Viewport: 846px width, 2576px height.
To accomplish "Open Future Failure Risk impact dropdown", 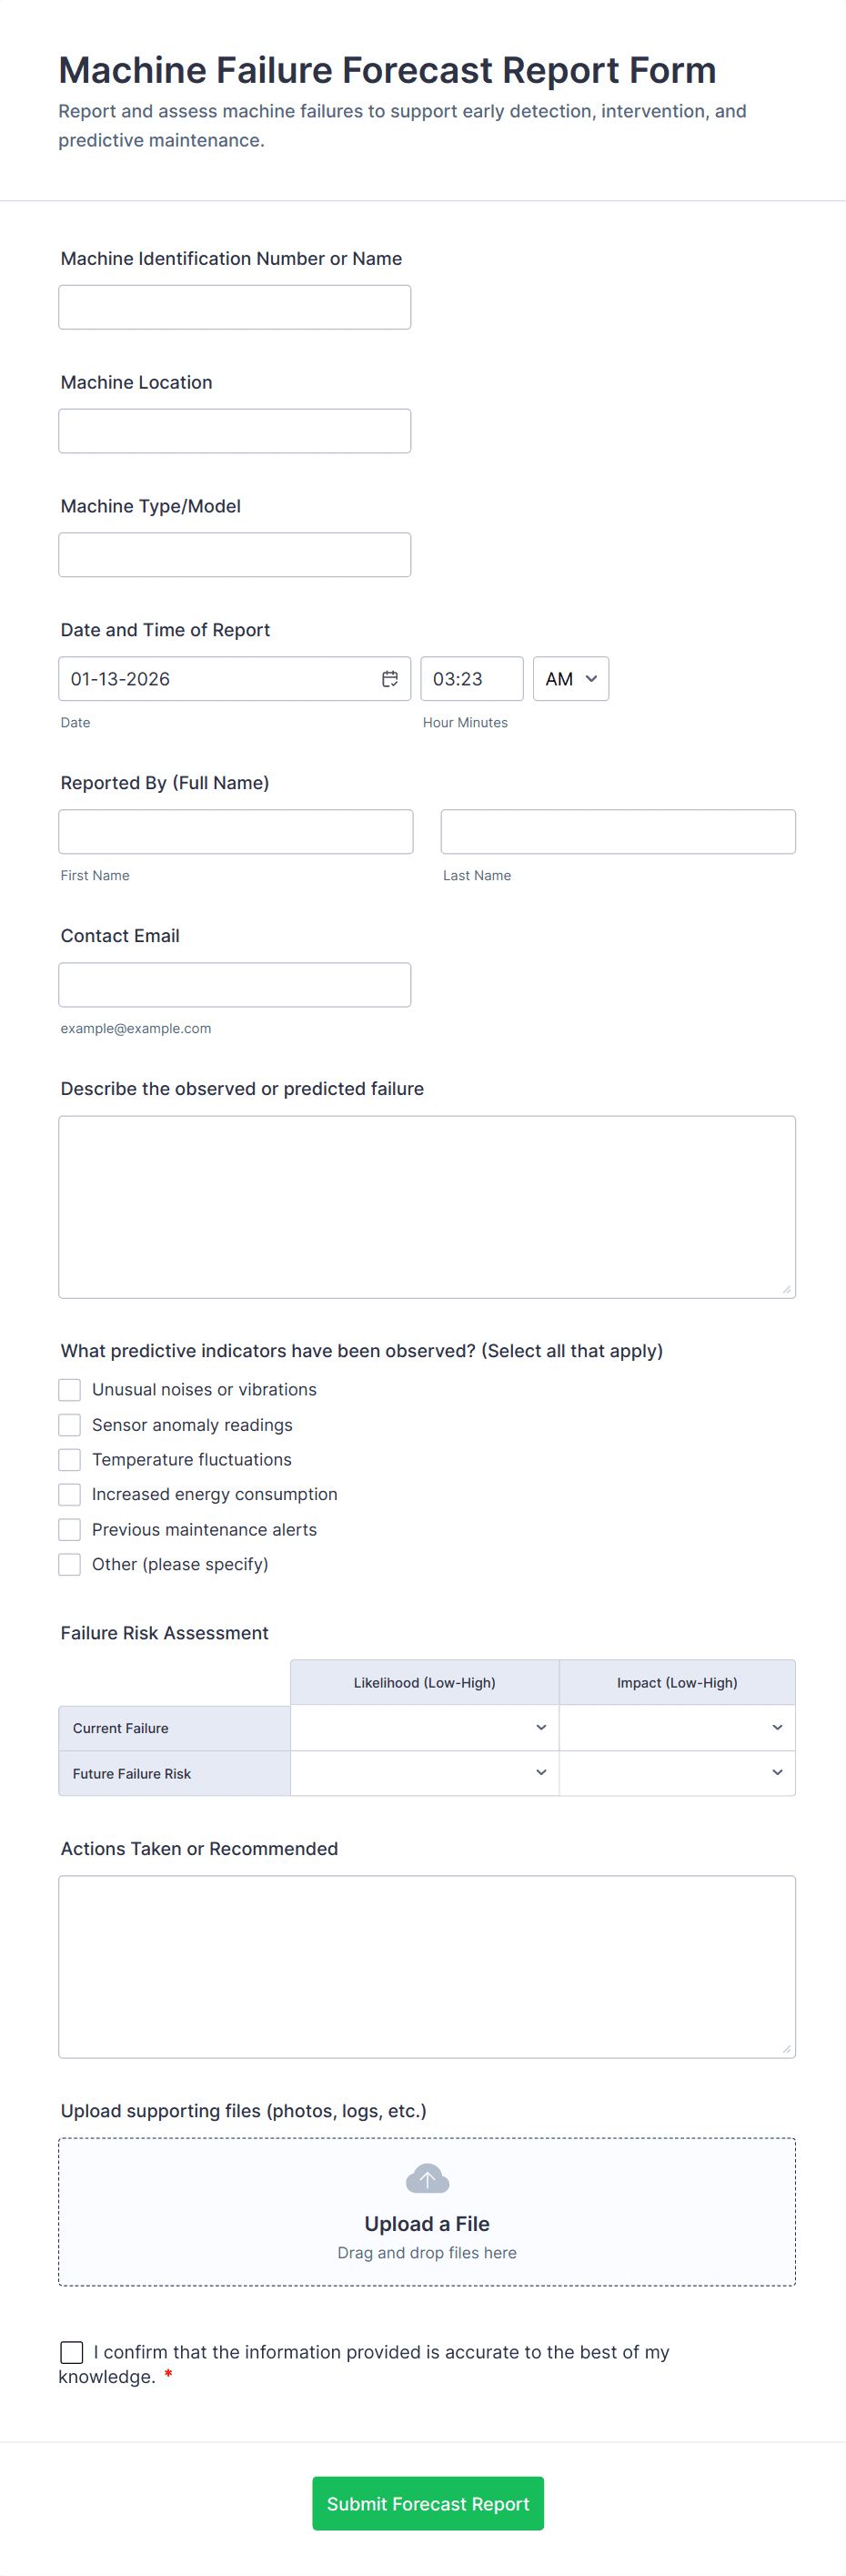I will click(677, 1773).
